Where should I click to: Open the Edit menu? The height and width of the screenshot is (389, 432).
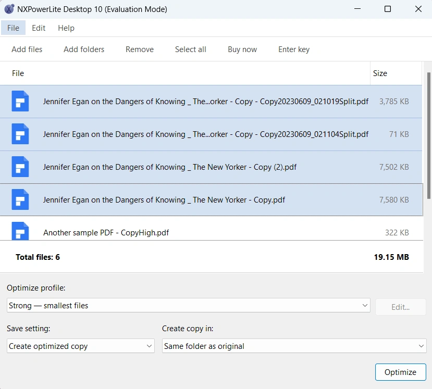39,28
